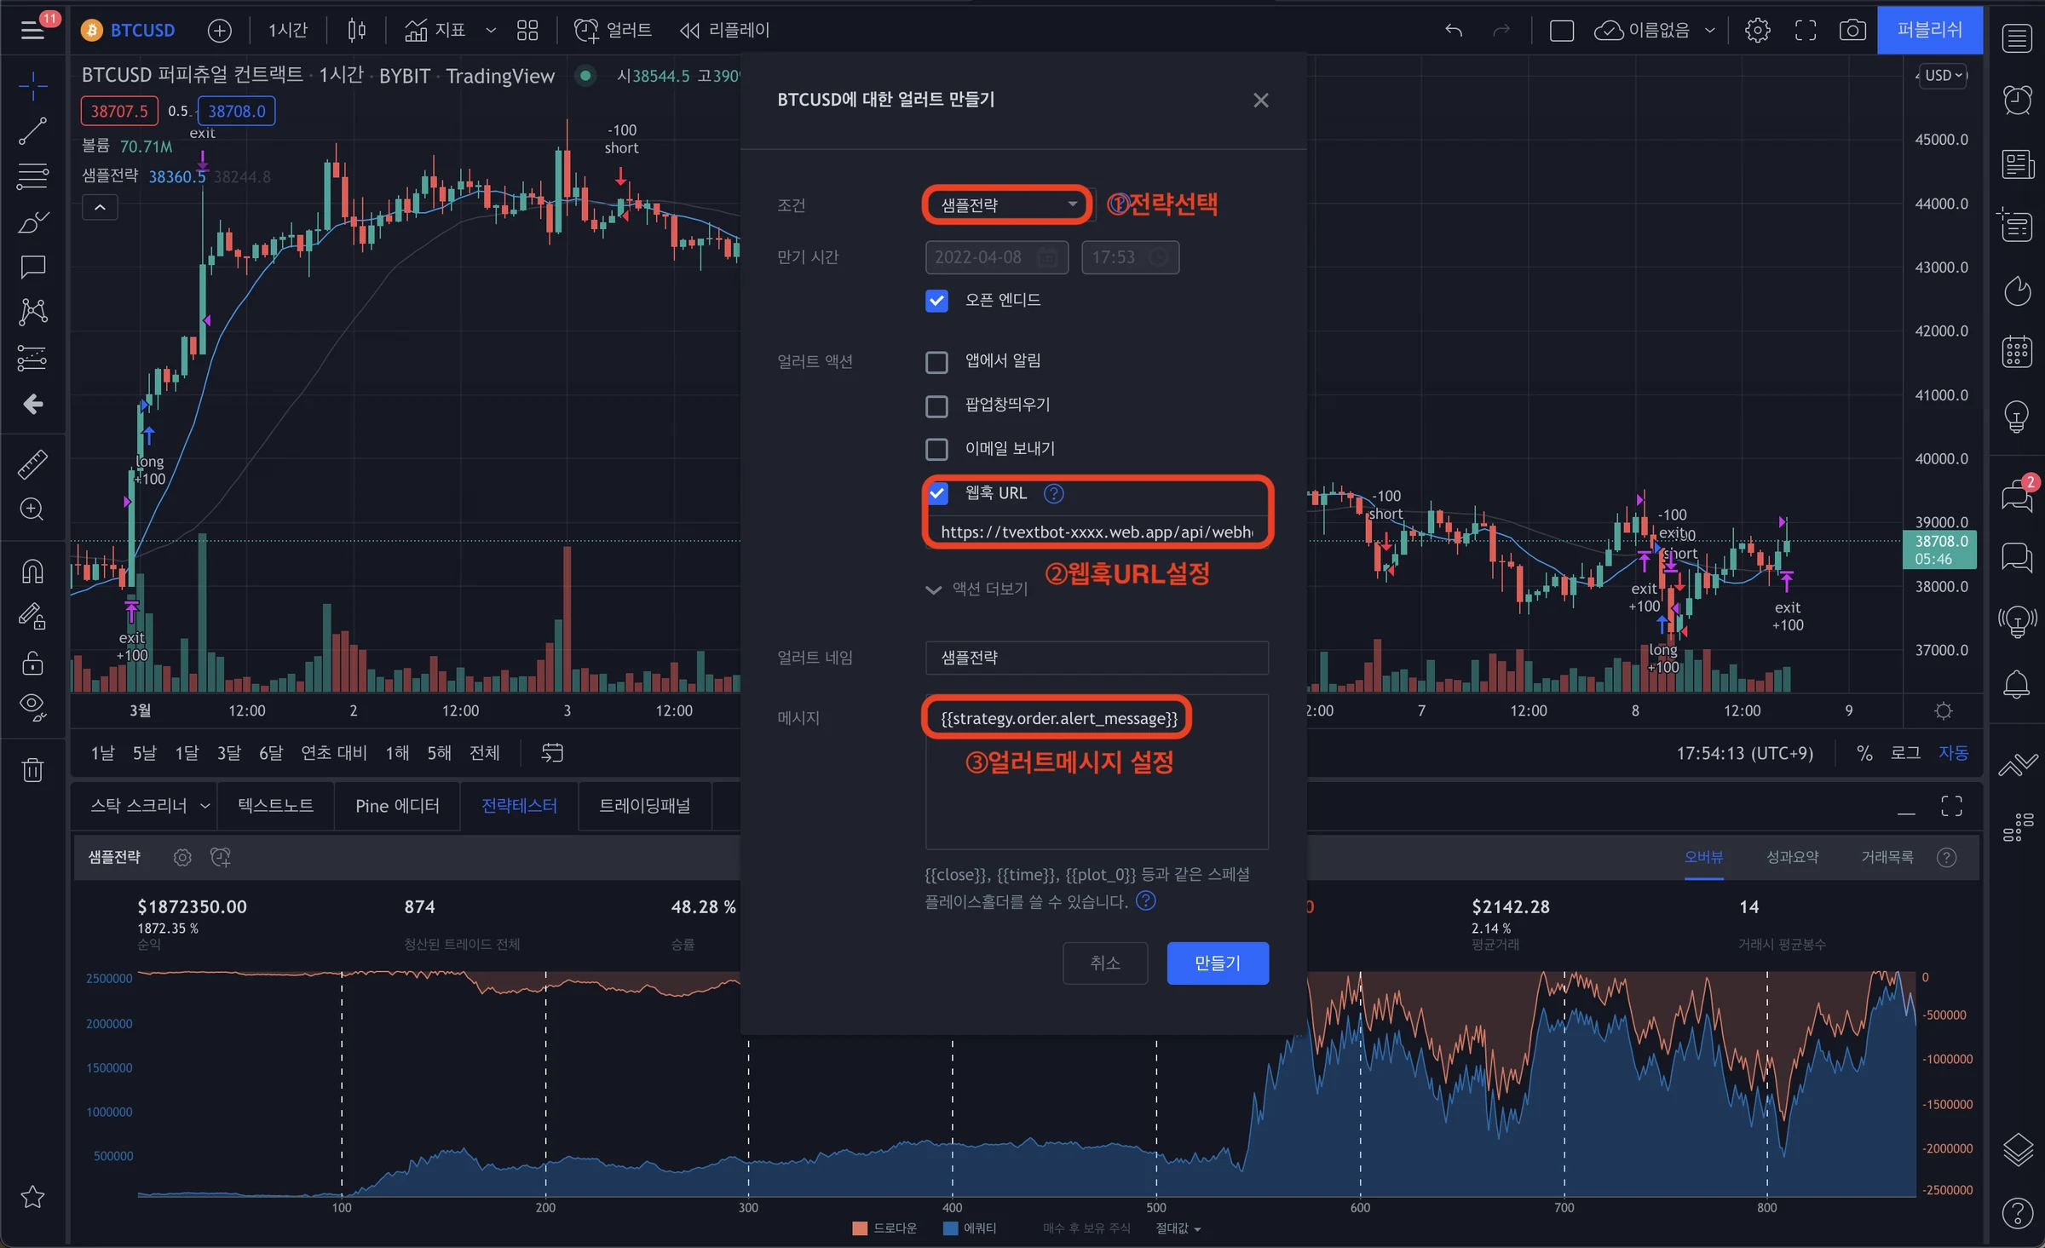Open the alerts alarm clock panel

click(x=2017, y=101)
